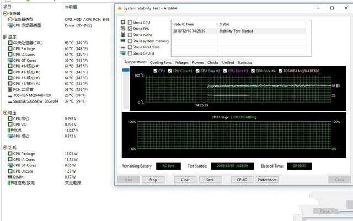Open the Preferences dialog

point(267,180)
